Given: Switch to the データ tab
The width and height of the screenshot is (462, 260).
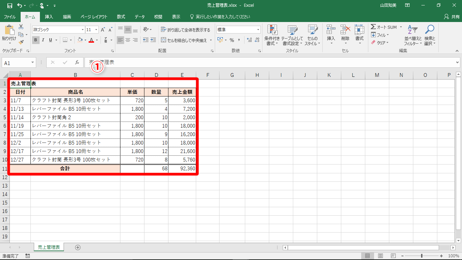Looking at the screenshot, I should [140, 17].
